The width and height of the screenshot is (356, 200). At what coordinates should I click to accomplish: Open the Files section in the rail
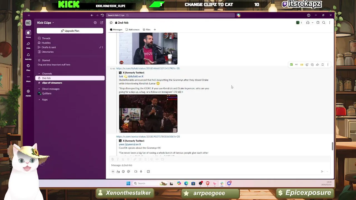coord(28,67)
